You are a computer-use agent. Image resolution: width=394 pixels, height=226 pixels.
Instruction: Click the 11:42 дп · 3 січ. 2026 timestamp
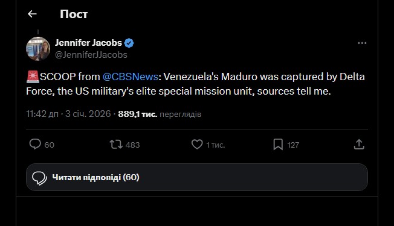pyautogui.click(x=68, y=114)
